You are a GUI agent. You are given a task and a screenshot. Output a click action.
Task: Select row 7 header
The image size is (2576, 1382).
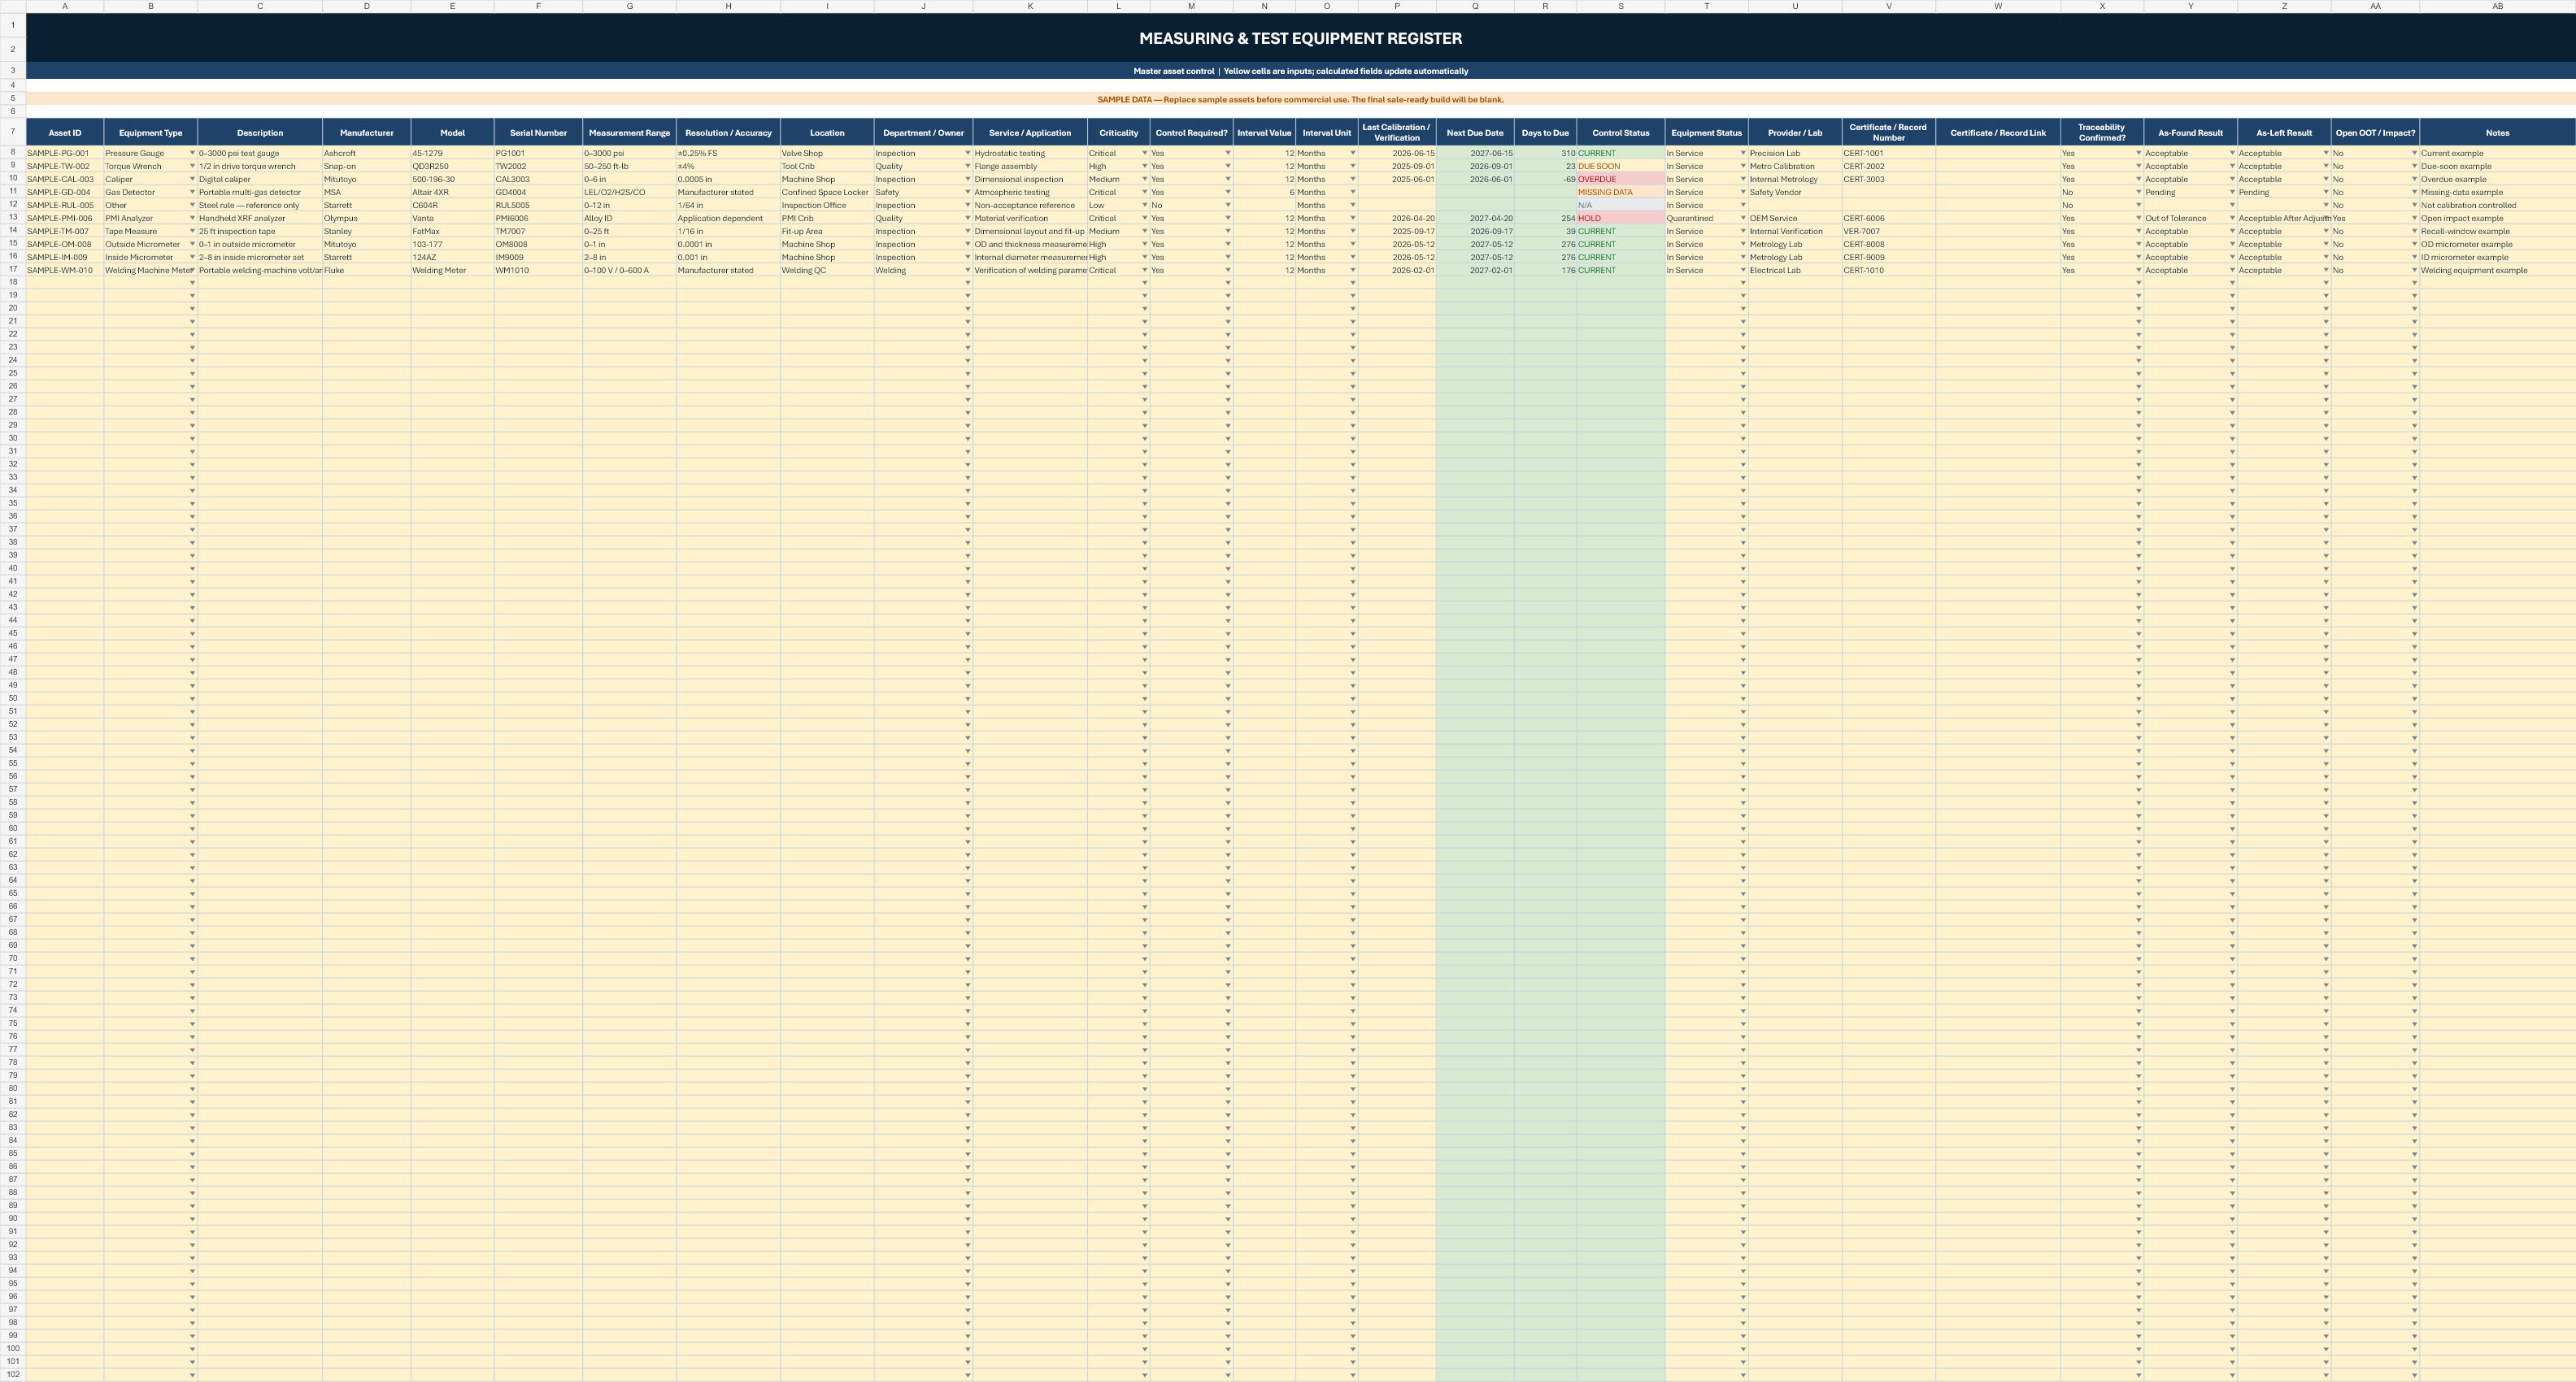[13, 132]
